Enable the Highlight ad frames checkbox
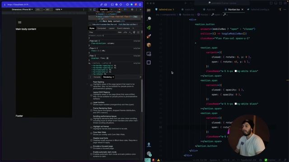This screenshot has height=162, width=289. click(x=91, y=127)
